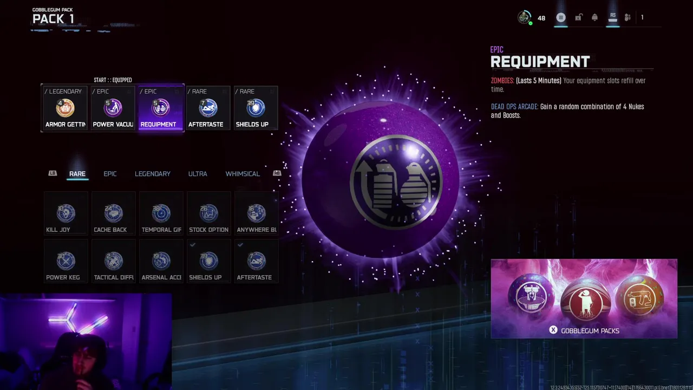Choose the Arsenal Accelerator gobblegum
The image size is (693, 390).
pyautogui.click(x=161, y=261)
